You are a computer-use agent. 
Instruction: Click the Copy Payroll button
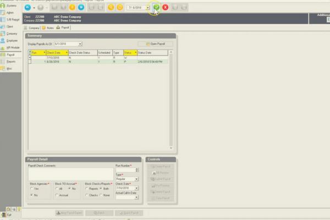tap(161, 199)
